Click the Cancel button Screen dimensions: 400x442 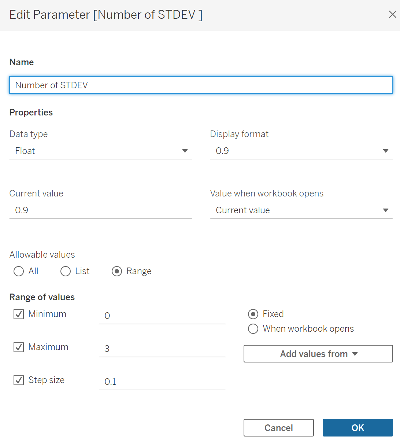(279, 428)
